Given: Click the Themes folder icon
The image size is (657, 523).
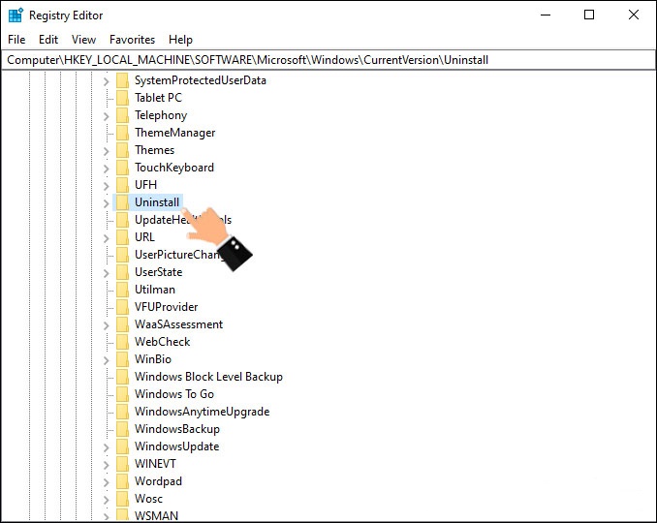Looking at the screenshot, I should [x=122, y=150].
